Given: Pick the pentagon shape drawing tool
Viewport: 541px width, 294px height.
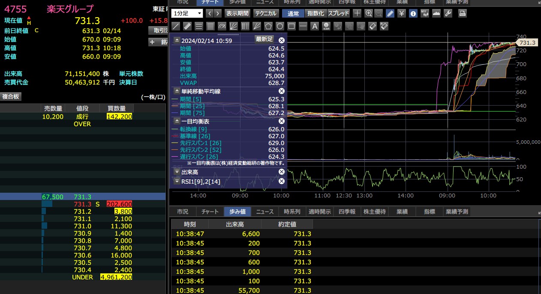Looking at the screenshot, I should (268, 26).
